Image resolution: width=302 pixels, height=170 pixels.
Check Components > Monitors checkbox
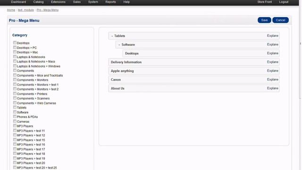pyautogui.click(x=15, y=80)
